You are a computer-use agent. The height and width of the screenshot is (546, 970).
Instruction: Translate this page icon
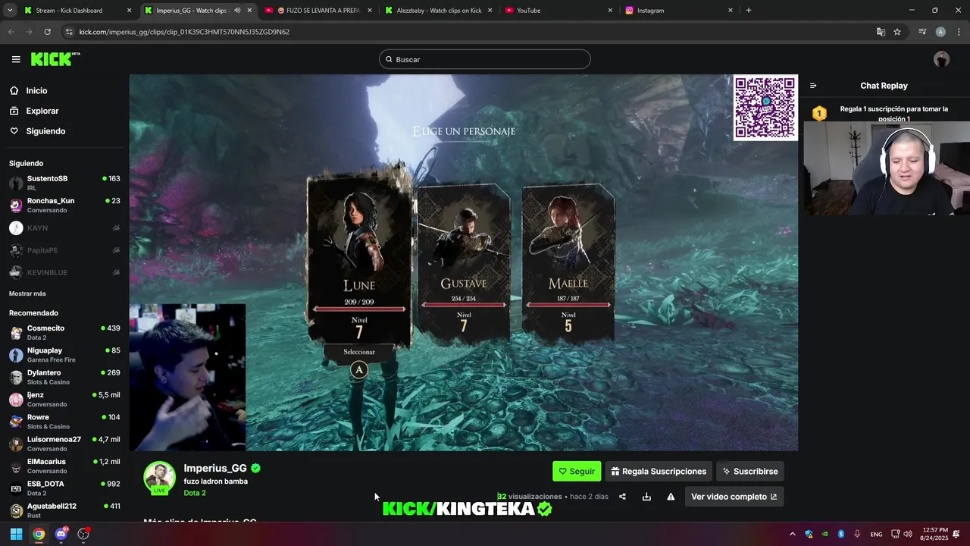tap(881, 32)
